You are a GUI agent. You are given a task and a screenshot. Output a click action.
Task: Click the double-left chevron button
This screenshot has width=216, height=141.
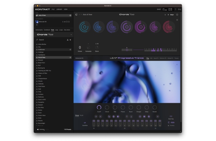[100, 117]
